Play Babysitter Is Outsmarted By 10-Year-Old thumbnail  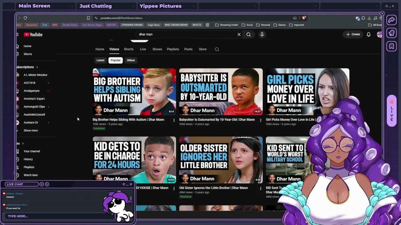click(x=221, y=92)
